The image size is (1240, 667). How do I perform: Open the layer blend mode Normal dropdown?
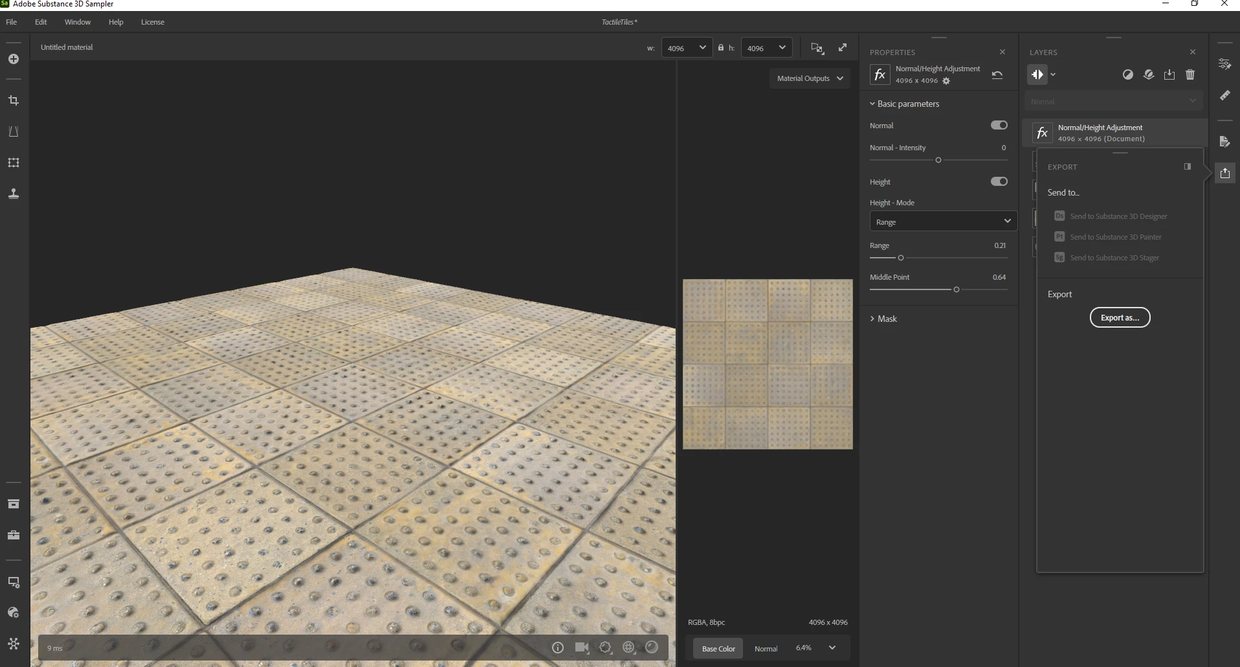coord(1113,101)
